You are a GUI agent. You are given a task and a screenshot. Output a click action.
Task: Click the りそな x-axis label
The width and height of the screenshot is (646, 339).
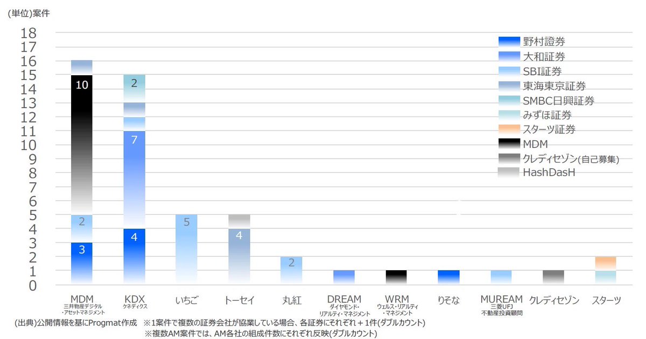click(448, 300)
